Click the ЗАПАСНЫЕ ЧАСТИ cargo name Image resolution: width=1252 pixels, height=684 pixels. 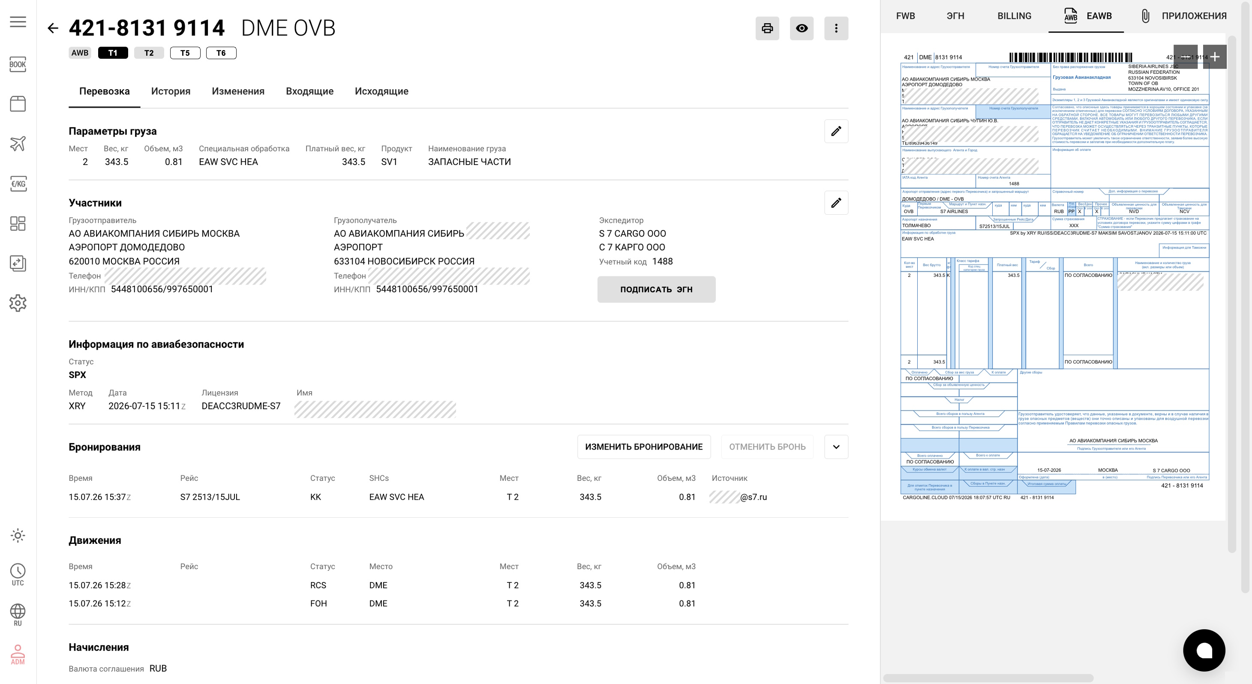click(x=469, y=162)
